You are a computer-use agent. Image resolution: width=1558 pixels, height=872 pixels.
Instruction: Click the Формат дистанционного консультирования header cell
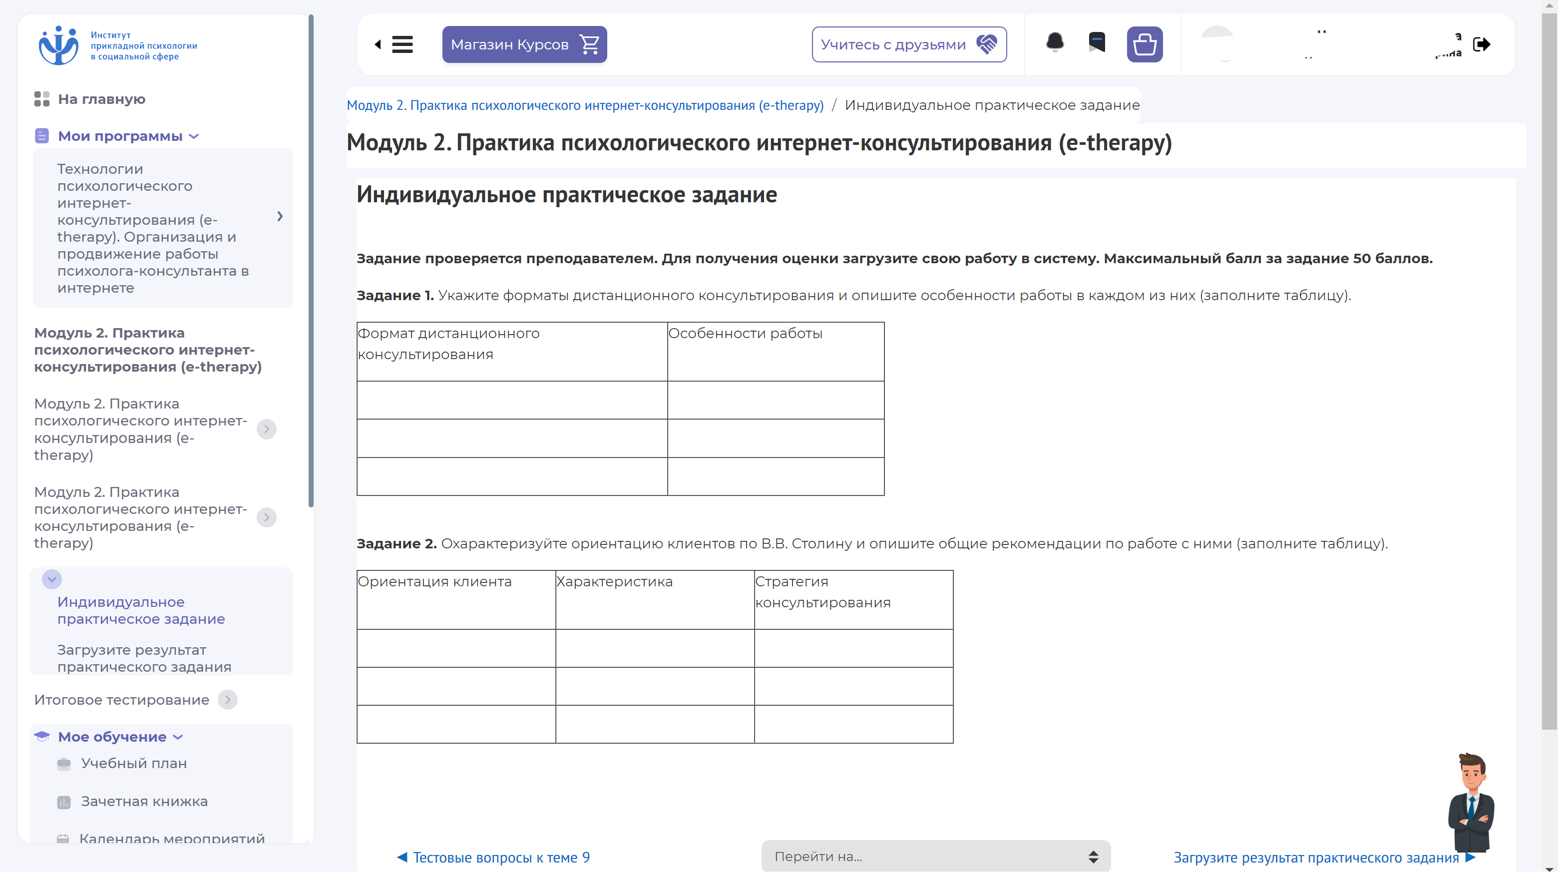click(x=512, y=351)
